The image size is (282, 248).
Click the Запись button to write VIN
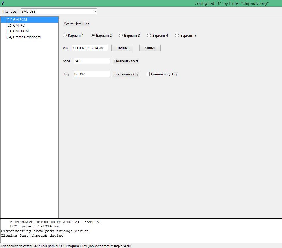[x=150, y=48]
